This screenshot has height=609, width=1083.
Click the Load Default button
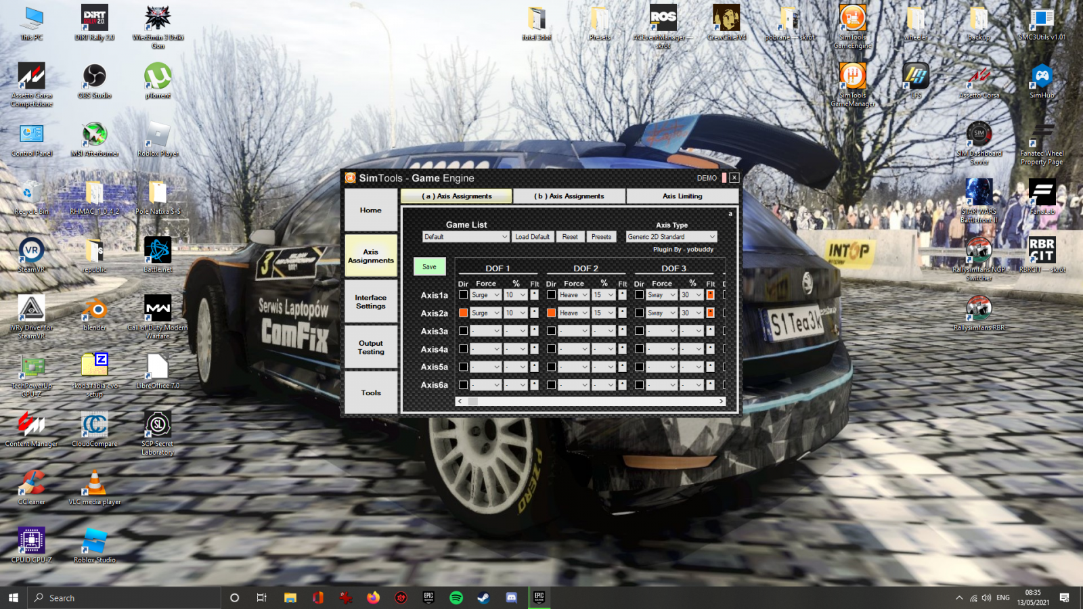532,237
